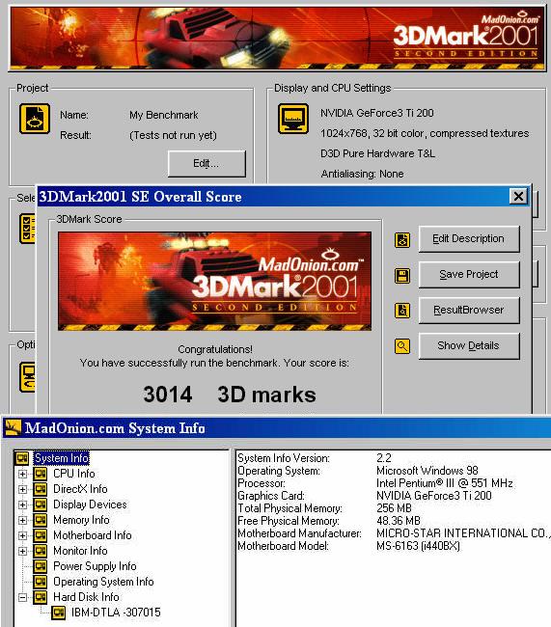Click the icon beside Edit Description
Screen dimensions: 551x627
[402, 240]
